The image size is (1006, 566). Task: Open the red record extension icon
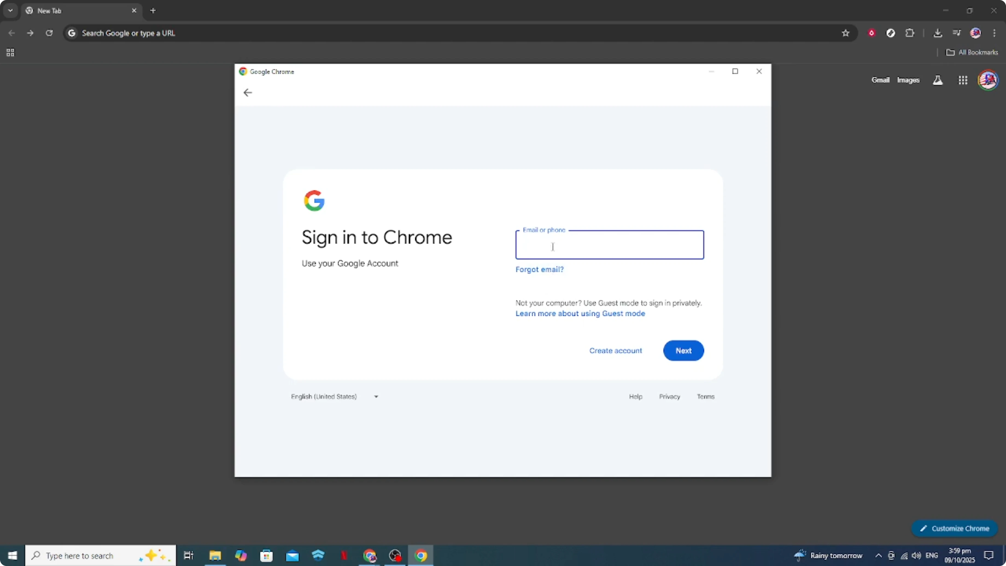click(x=871, y=33)
